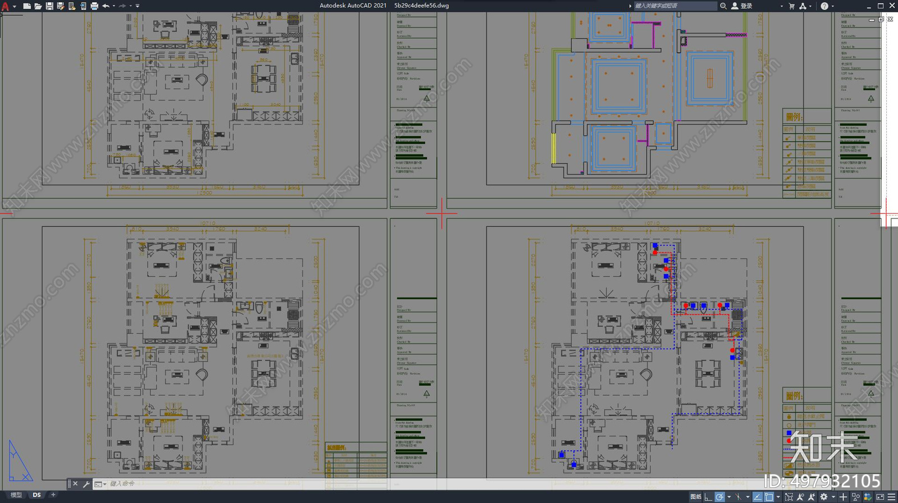898x503 pixels.
Task: Save the drawing with the floppy icon
Action: [49, 6]
